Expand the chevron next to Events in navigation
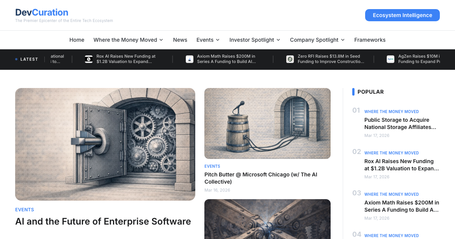The width and height of the screenshot is (455, 239). point(218,40)
